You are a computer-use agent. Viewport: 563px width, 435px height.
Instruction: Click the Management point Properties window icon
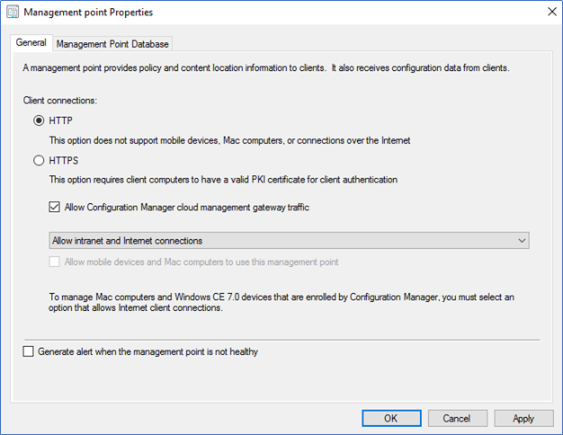coord(13,12)
